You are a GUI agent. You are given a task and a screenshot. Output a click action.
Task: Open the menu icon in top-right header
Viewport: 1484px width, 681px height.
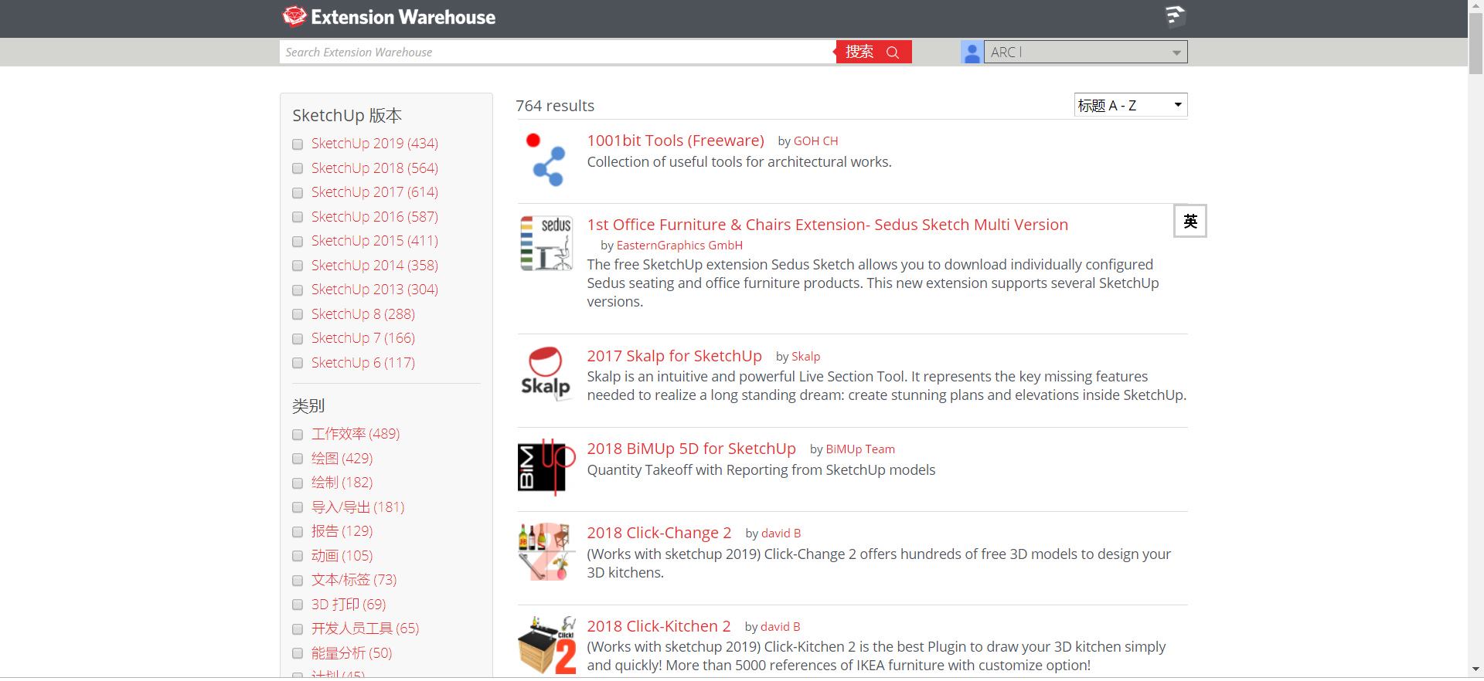pyautogui.click(x=1175, y=16)
